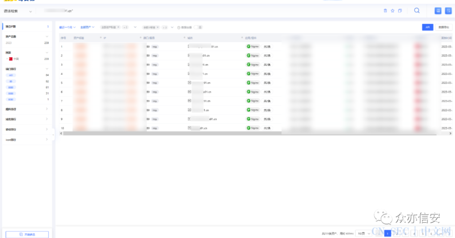Click the green Nginx icon in row 1
Viewport: 455px width, 238px height.
pyautogui.click(x=248, y=47)
